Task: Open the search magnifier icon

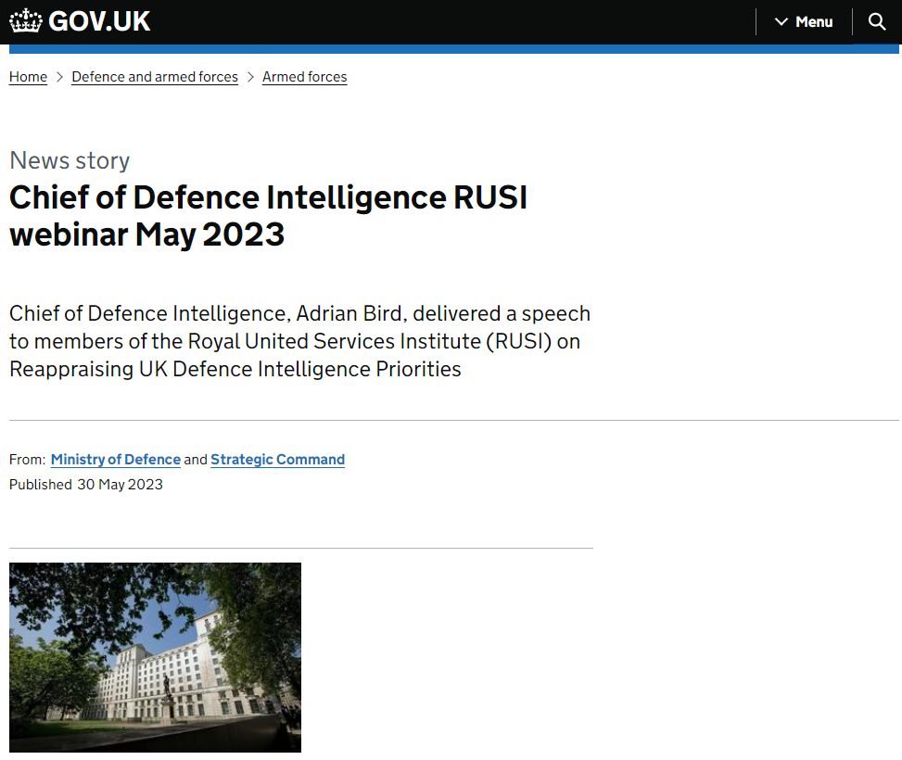Action: click(x=877, y=22)
